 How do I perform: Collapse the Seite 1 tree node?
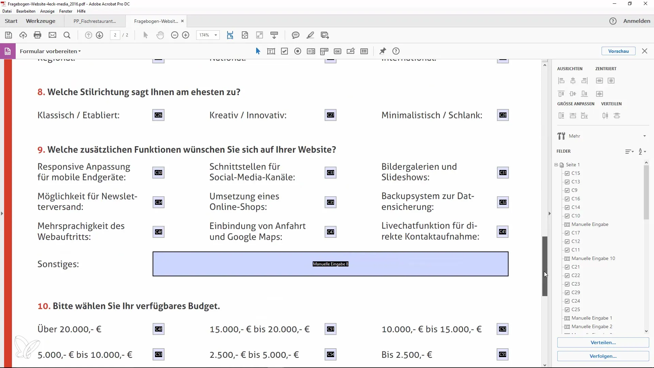[x=556, y=165]
